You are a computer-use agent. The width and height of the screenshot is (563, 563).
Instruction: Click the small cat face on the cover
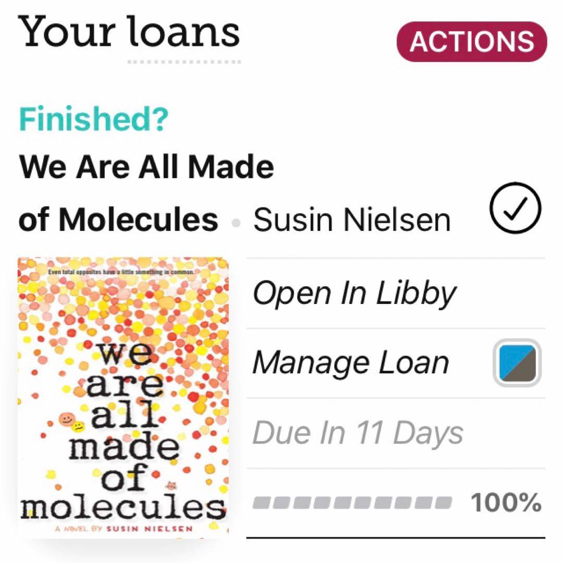coord(170,487)
